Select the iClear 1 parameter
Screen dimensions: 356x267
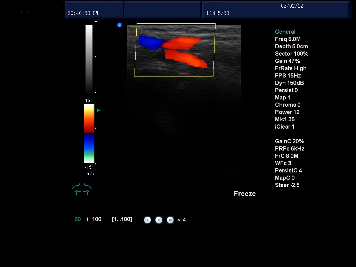(x=284, y=127)
